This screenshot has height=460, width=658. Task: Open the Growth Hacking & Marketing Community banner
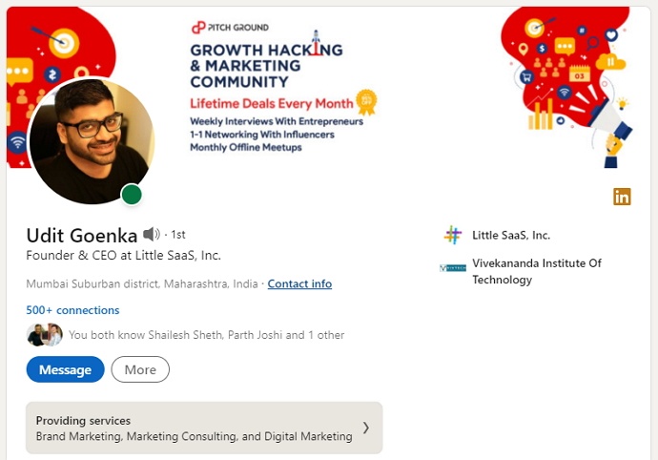coord(329,87)
